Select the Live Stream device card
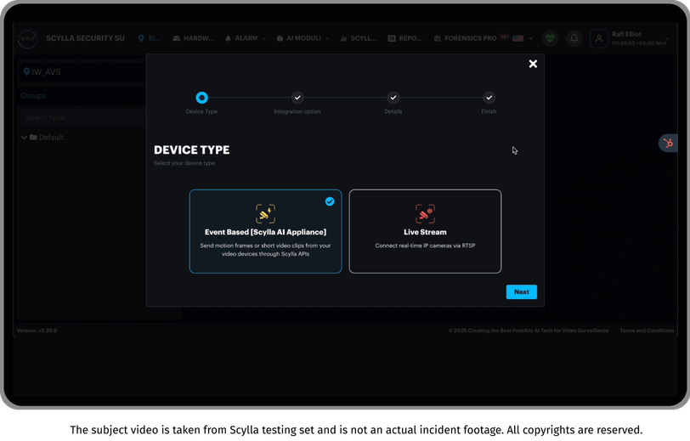Viewport: 690px width, 441px height. click(425, 231)
